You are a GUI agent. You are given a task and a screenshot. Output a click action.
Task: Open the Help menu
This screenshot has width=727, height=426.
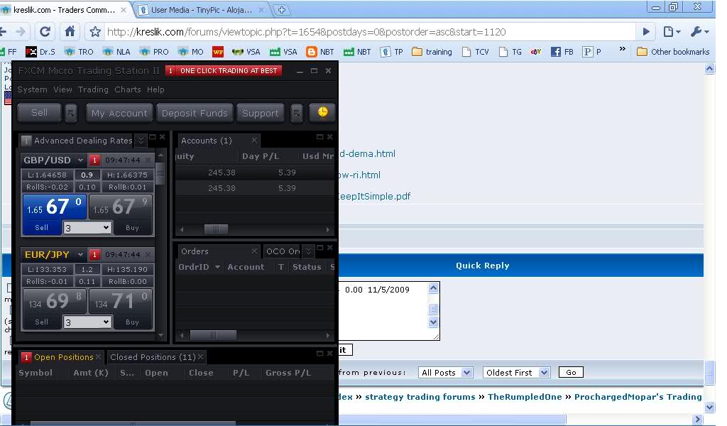click(155, 89)
